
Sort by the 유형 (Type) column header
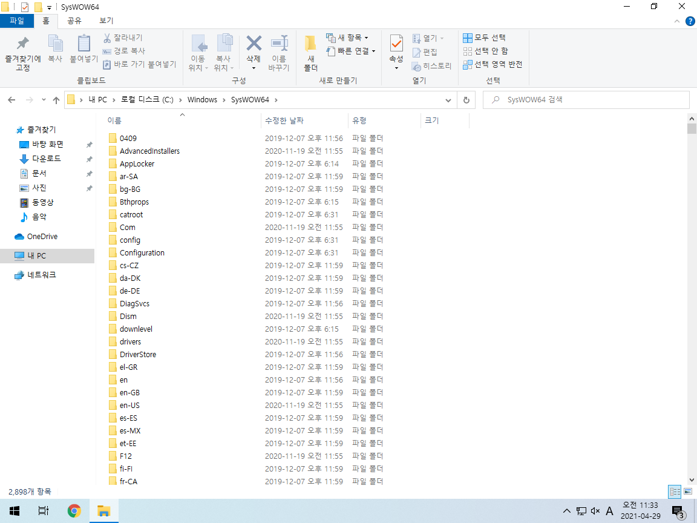[359, 120]
